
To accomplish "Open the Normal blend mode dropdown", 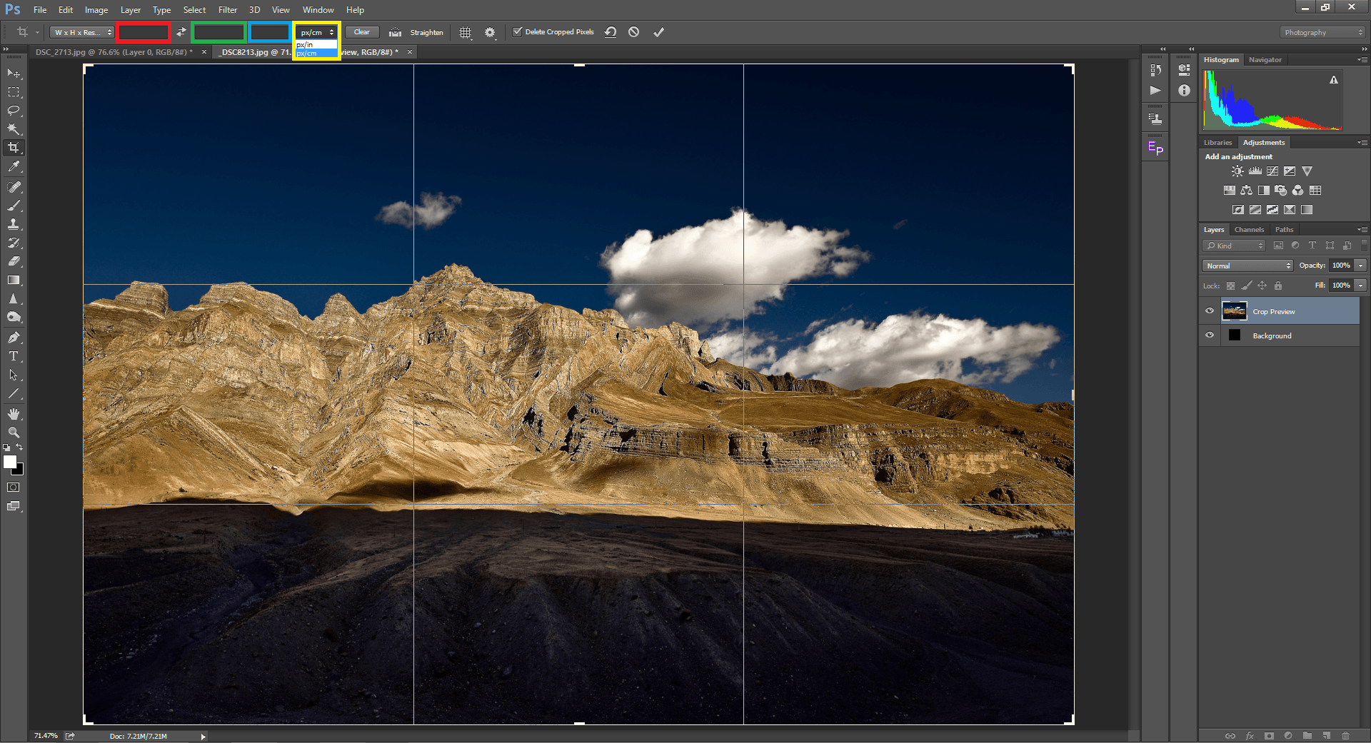I will (1248, 266).
